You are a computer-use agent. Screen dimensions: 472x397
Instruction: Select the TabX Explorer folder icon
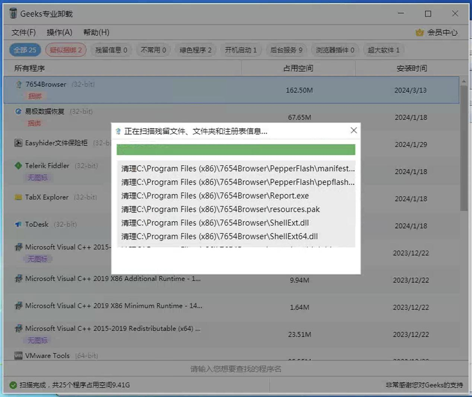point(19,197)
